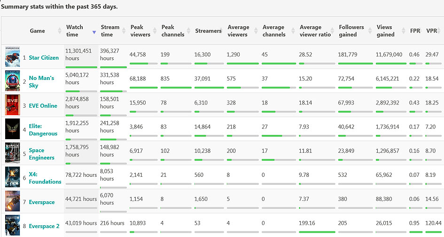Toggle the Followers gained sort arrows
Image resolution: width=444 pixels, height=237 pixels.
[370, 31]
